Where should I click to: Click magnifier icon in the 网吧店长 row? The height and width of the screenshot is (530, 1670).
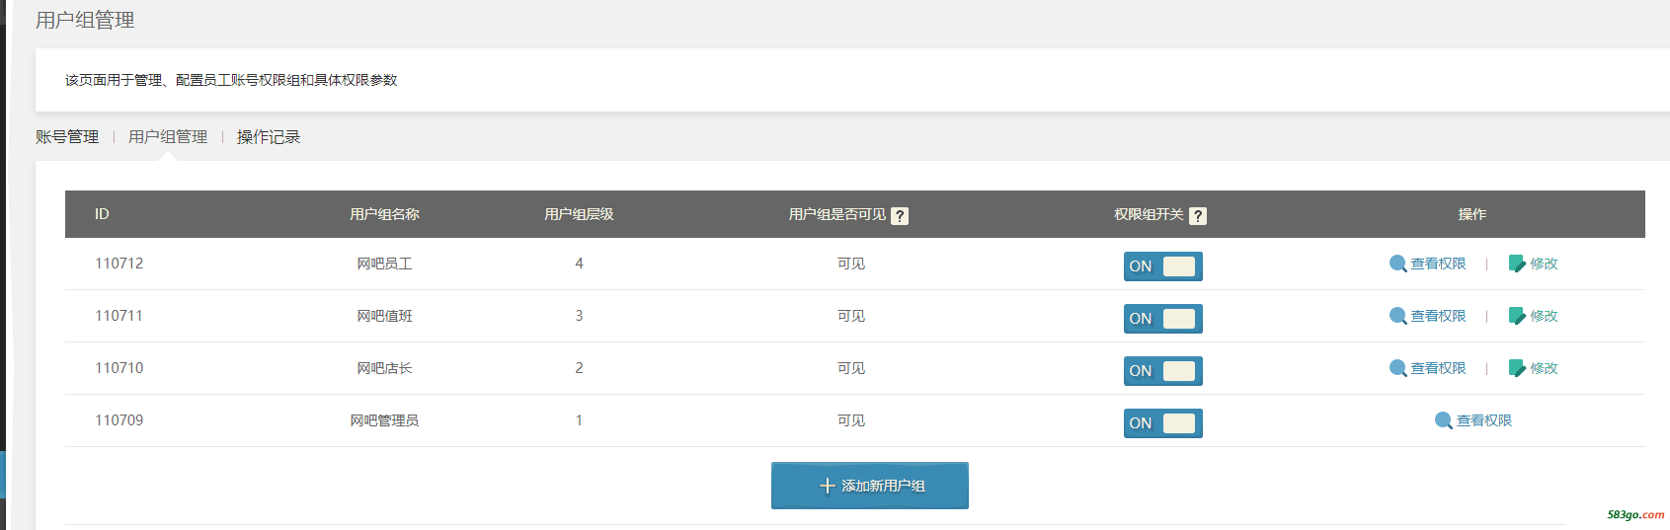click(1397, 368)
